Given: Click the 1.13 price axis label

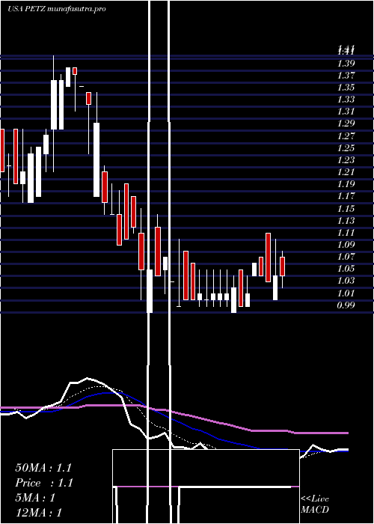Looking at the screenshot, I should (346, 221).
